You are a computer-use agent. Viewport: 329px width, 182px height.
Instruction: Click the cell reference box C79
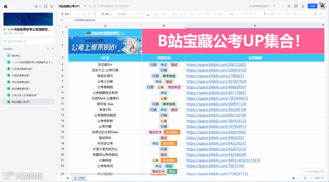tap(65, 20)
